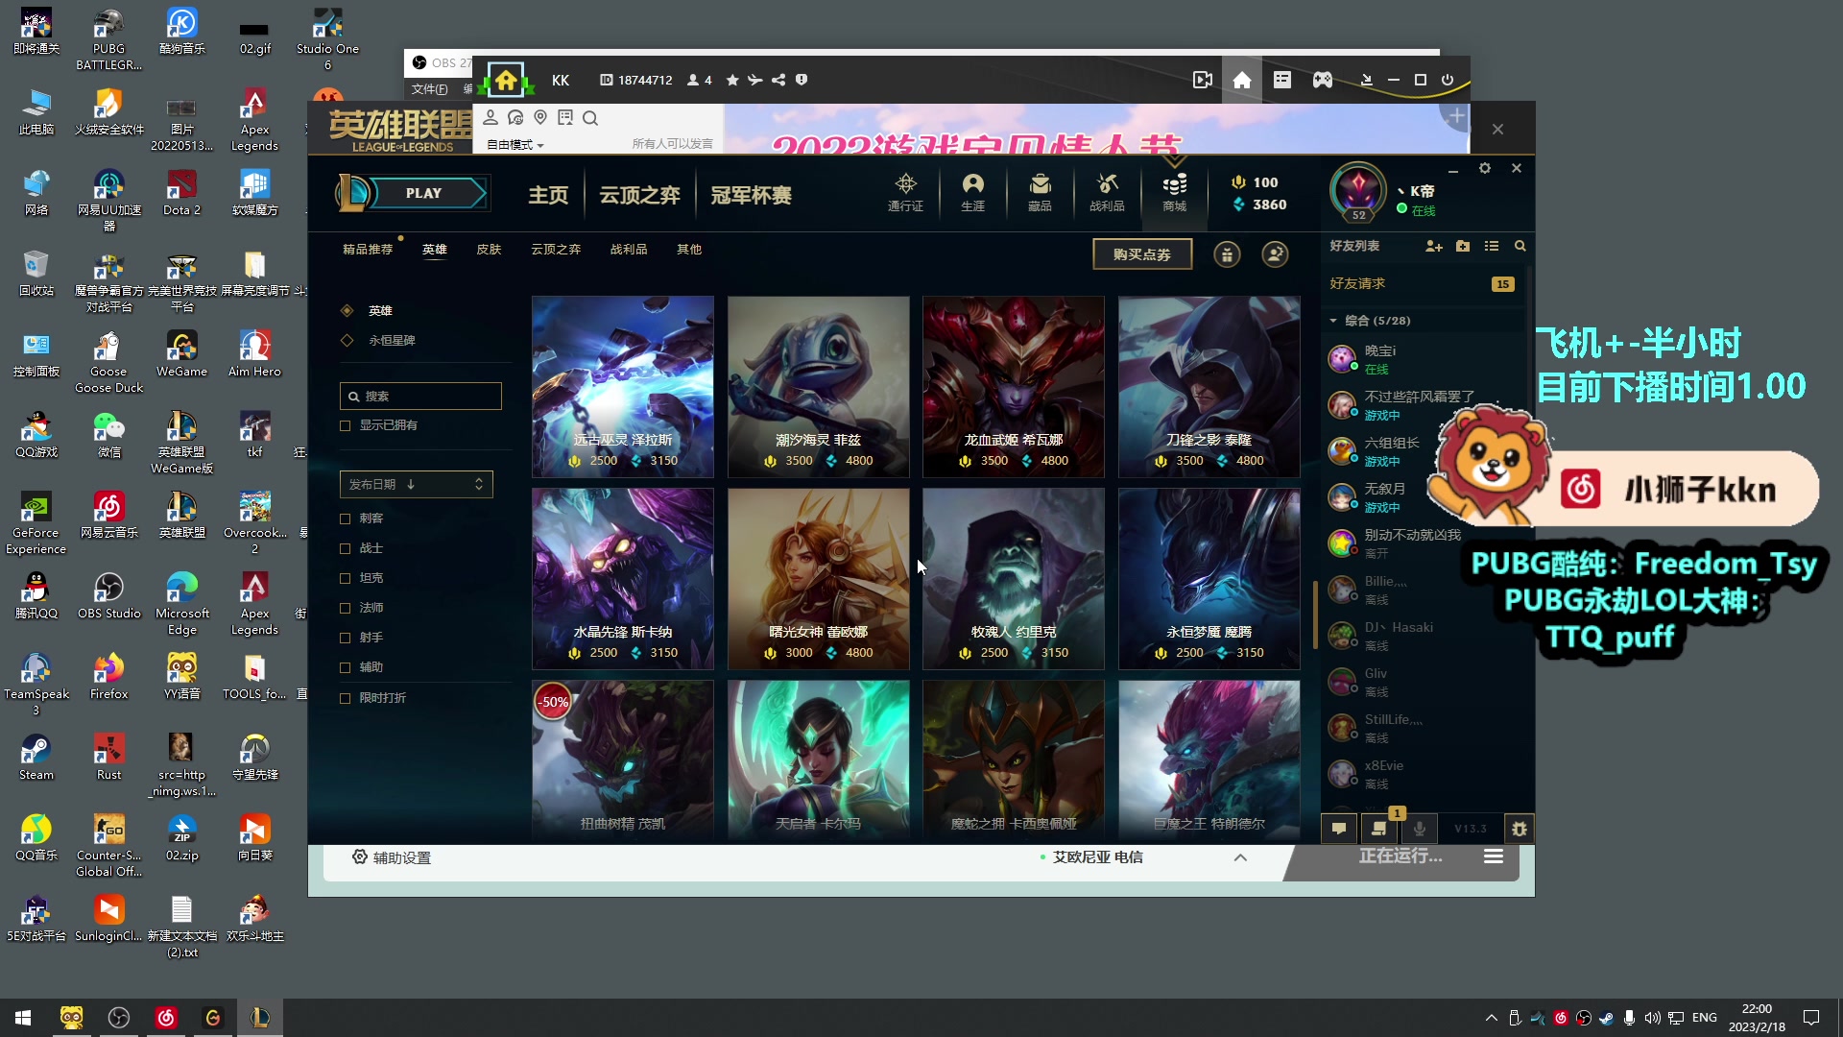Open the 战利品 loot icon
Viewport: 1843px width, 1037px height.
pos(1107,192)
